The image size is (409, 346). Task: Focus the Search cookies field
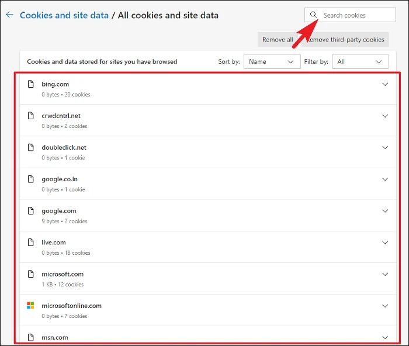[350, 15]
